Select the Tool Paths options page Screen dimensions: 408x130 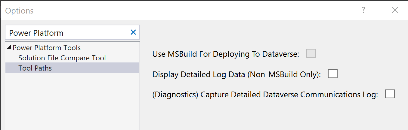coord(35,68)
